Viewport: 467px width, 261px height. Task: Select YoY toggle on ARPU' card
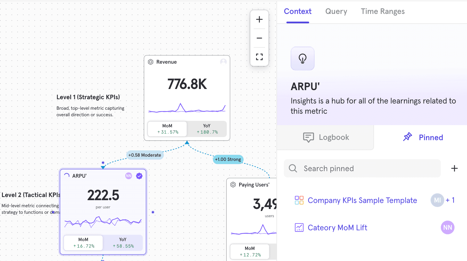(x=123, y=243)
